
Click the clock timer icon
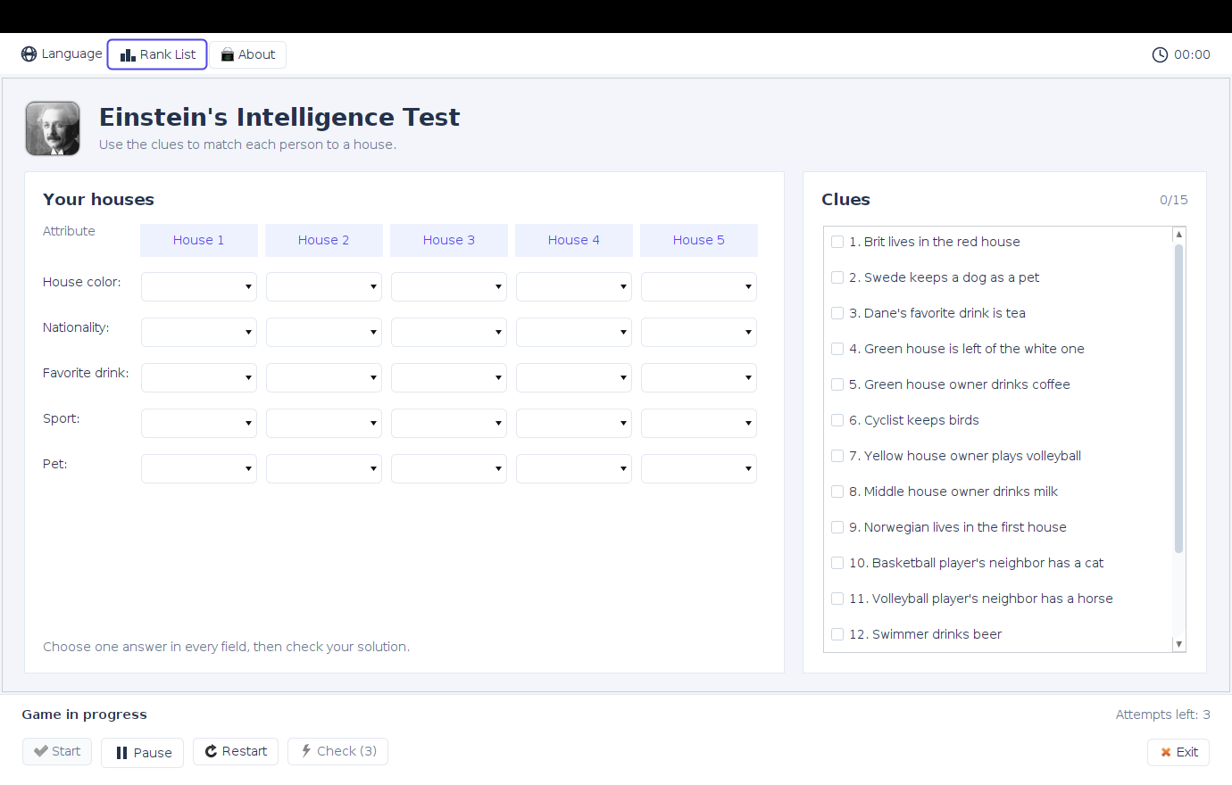pyautogui.click(x=1160, y=55)
